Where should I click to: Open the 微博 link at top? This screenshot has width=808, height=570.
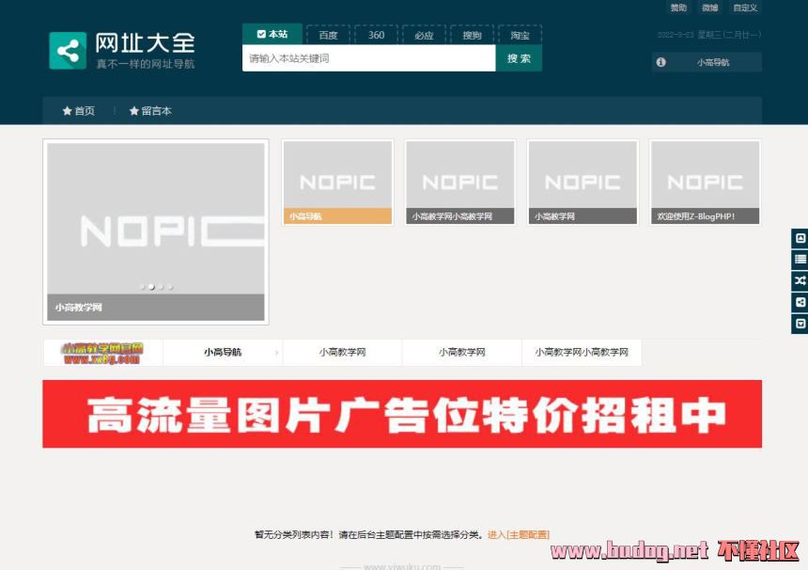[709, 8]
